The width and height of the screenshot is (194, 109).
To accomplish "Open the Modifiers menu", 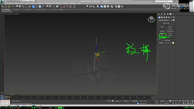I will [33, 3].
